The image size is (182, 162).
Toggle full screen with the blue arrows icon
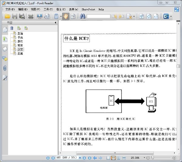[x=177, y=9]
